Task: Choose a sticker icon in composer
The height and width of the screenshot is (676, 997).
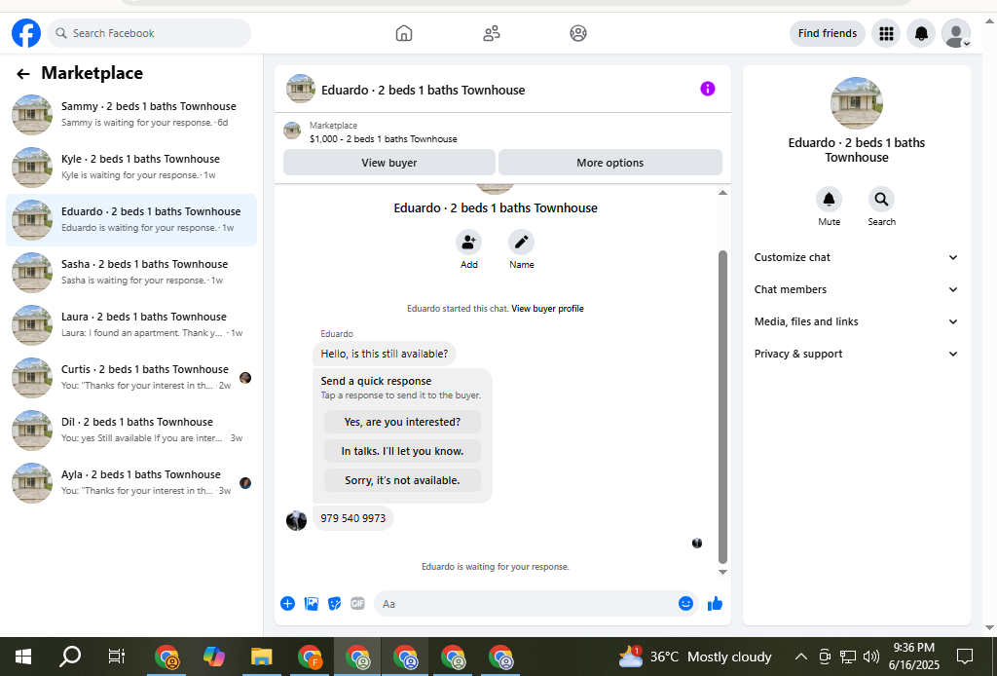Action: [x=335, y=604]
